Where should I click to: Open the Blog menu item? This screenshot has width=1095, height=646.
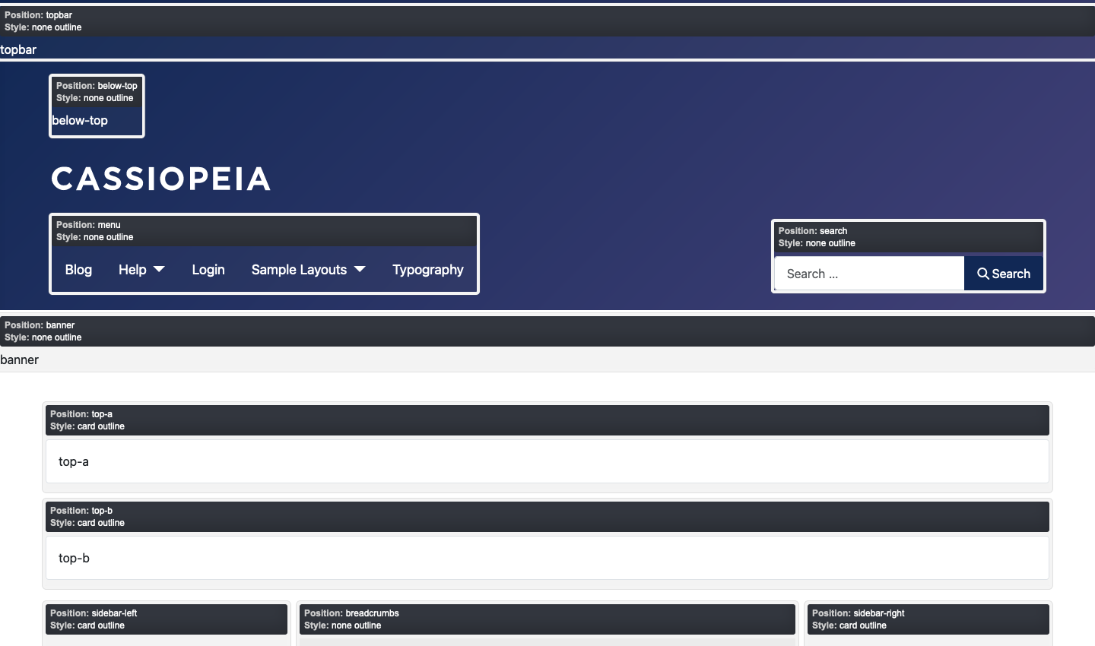[78, 270]
